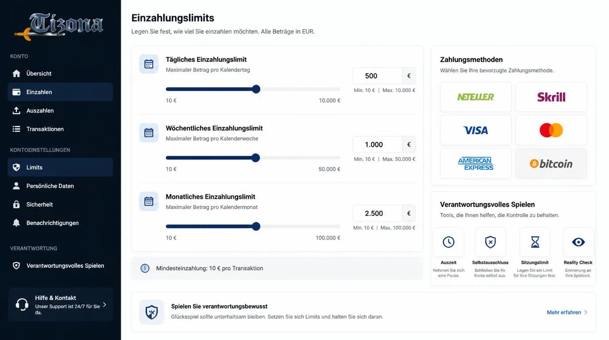Image resolution: width=609 pixels, height=340 pixels.
Task: Click the calendar icon for Monatliches Einzahlungslimit
Action: point(149,201)
